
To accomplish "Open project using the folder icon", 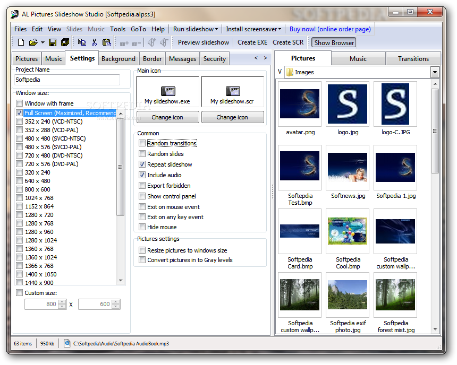I will 33,42.
